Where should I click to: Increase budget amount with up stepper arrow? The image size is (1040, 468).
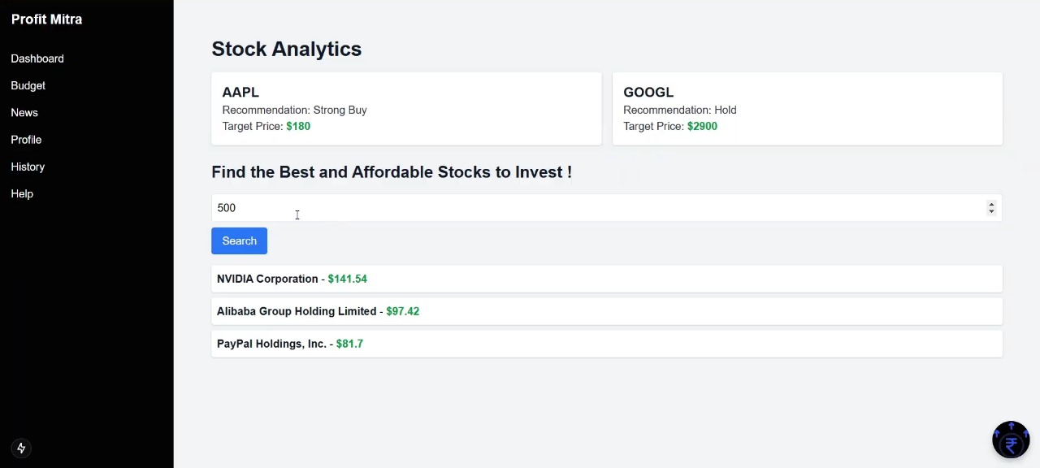991,204
